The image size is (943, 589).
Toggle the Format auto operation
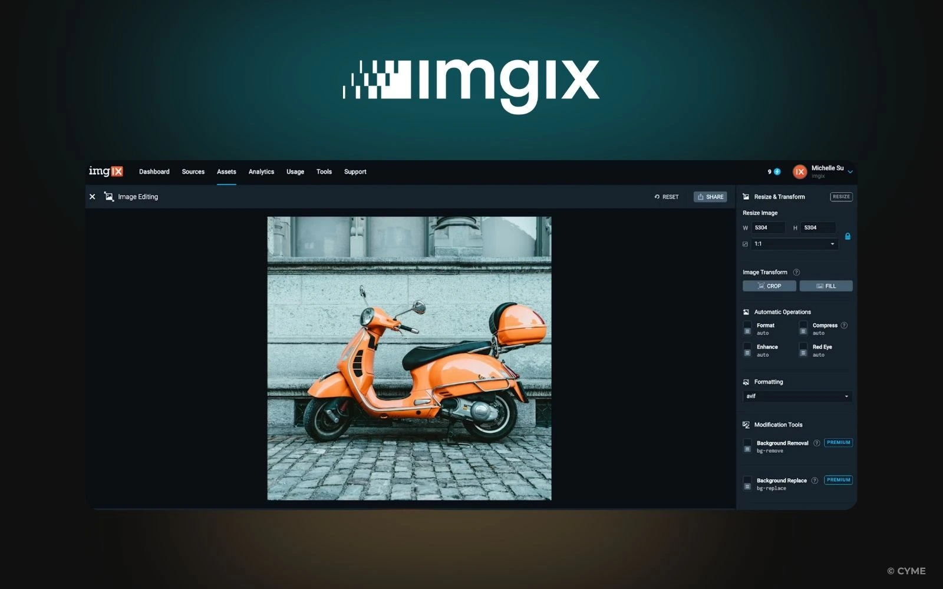coord(747,329)
